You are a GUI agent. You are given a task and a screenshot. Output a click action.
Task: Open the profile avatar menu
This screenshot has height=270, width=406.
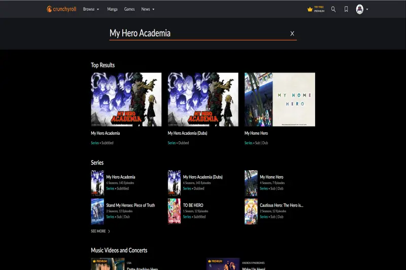tap(360, 9)
